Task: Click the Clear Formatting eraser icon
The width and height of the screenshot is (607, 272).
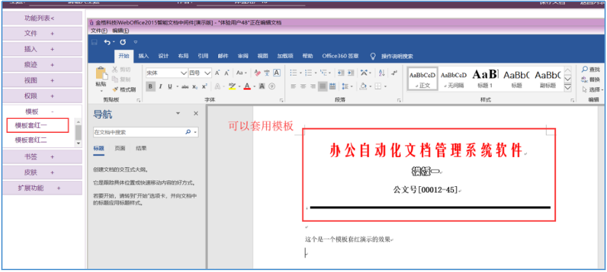Action: [x=258, y=73]
